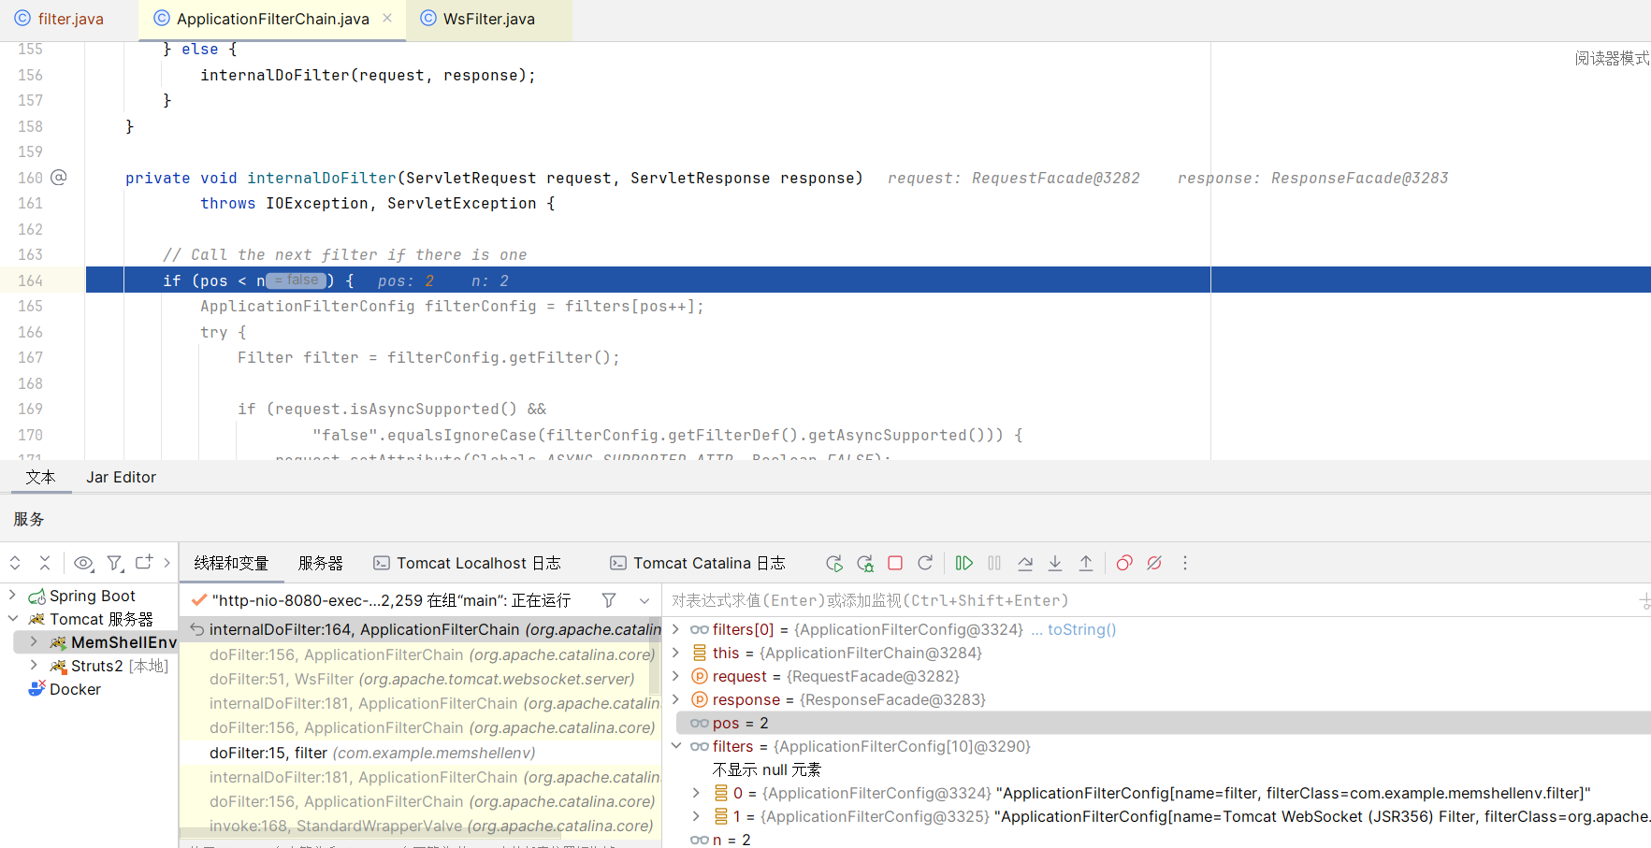Expand the this variable
Image resolution: width=1651 pixels, height=848 pixels.
[x=676, y=653]
